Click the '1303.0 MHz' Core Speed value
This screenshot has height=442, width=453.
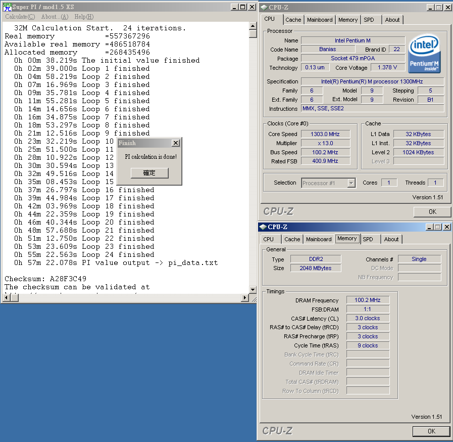[x=325, y=134]
